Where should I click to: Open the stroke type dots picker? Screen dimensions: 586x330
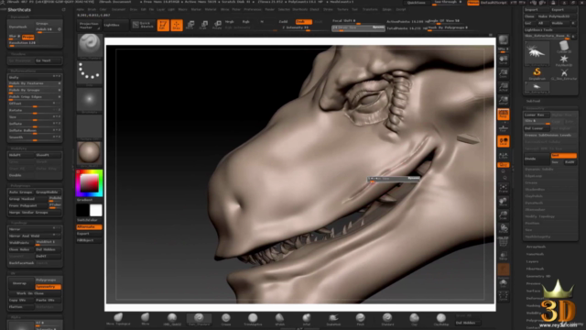[90, 72]
